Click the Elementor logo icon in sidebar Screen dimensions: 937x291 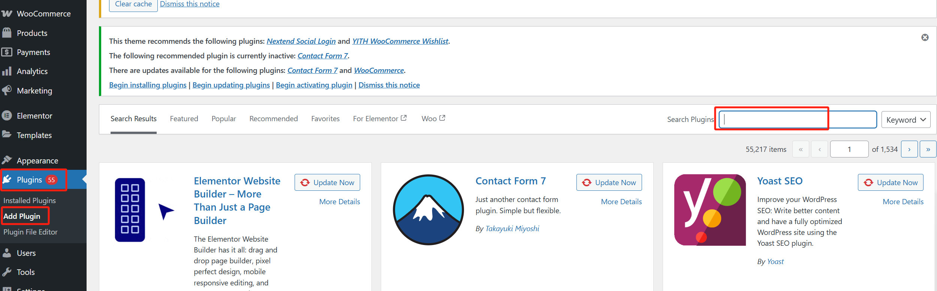point(7,116)
